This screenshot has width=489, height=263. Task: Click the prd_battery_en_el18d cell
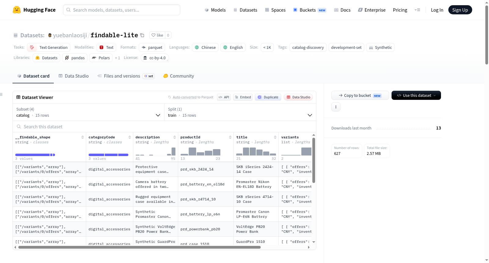206,184
